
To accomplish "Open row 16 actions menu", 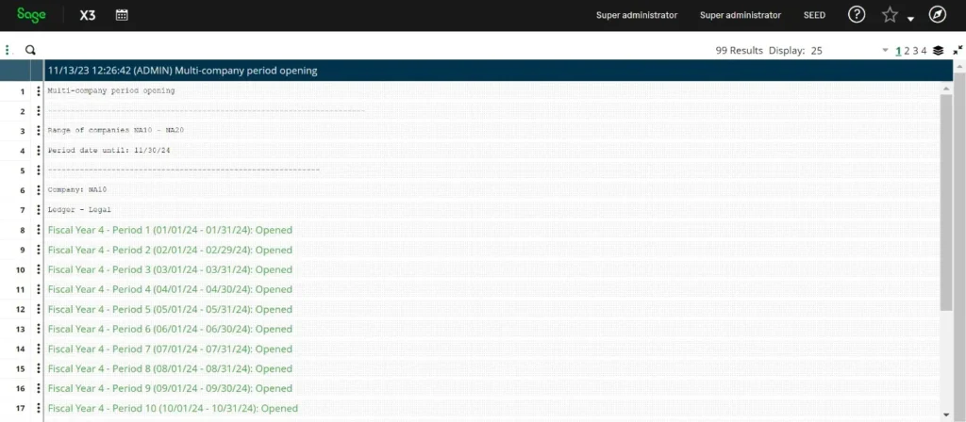I will click(38, 388).
